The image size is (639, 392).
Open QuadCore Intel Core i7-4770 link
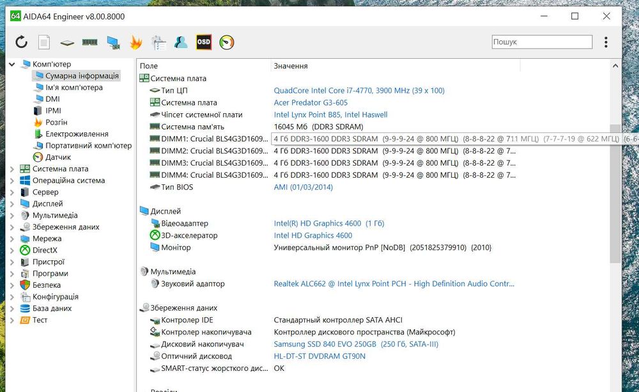[x=359, y=91]
